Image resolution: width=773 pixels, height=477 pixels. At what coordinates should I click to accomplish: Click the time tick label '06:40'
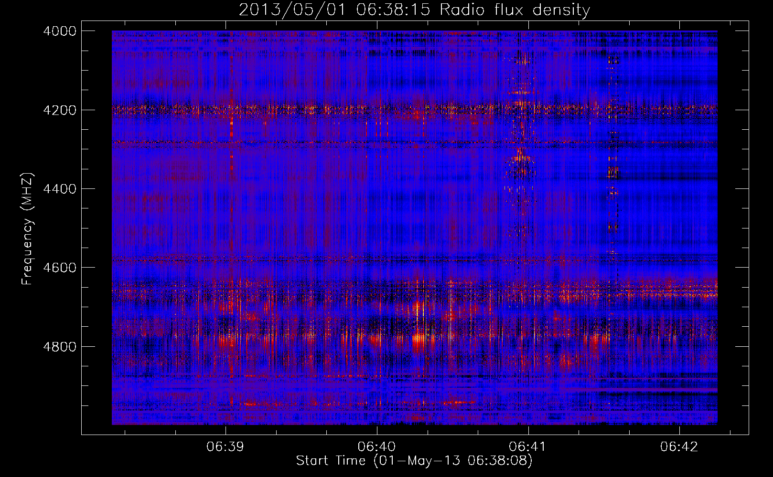[376, 446]
